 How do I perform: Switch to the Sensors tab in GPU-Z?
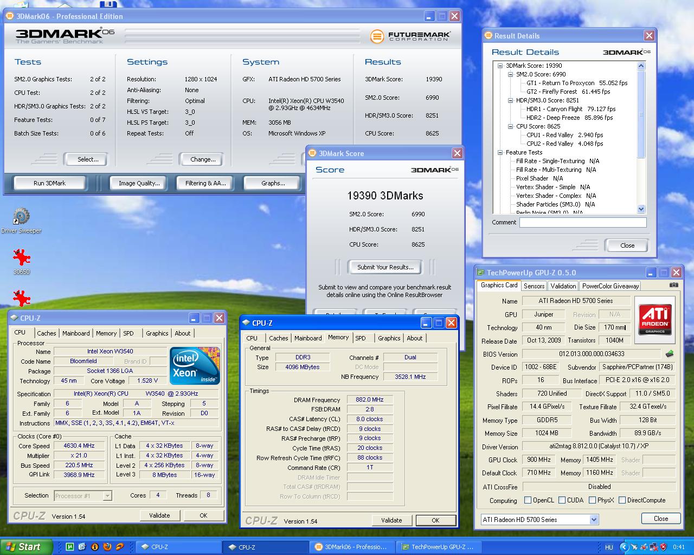click(x=534, y=286)
